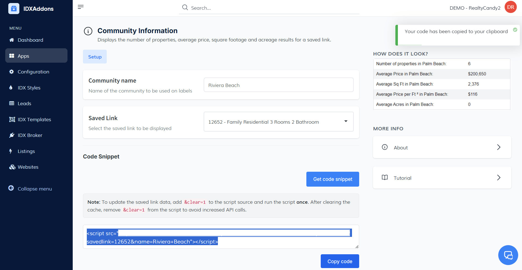
Task: Click the Community name input field
Action: click(278, 85)
